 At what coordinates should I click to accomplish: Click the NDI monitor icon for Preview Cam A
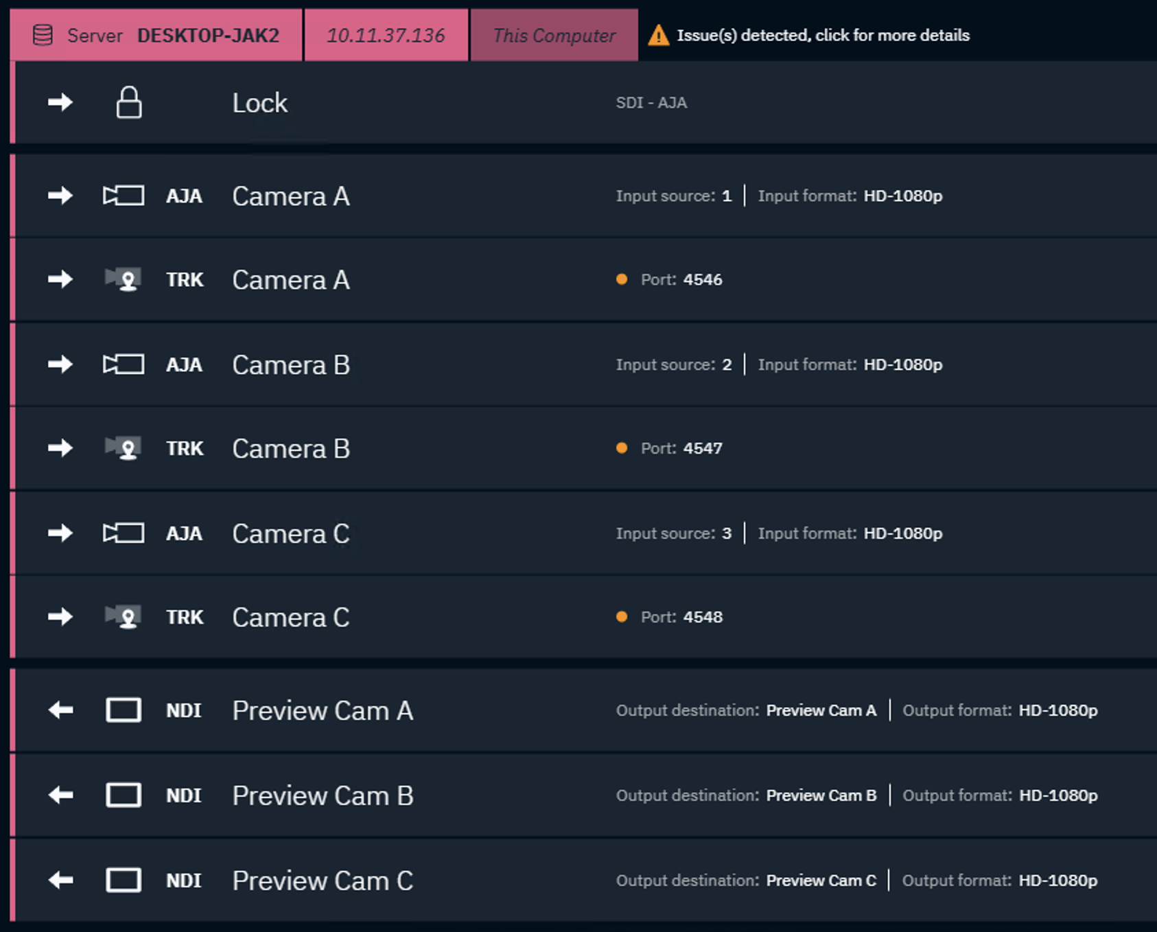pyautogui.click(x=124, y=710)
